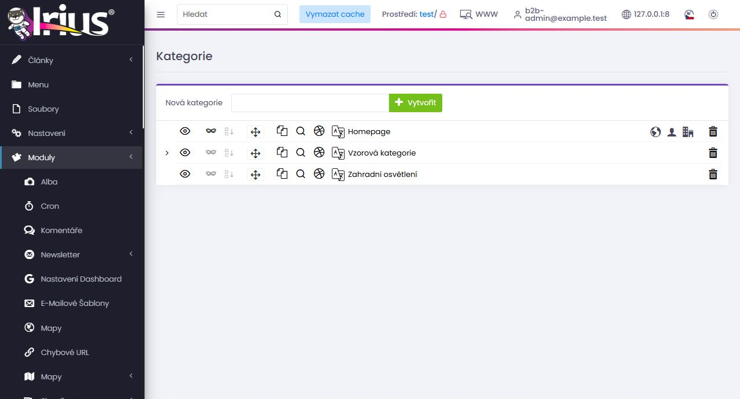The width and height of the screenshot is (740, 399).
Task: Copy the Vzorová kategorie category
Action: pos(282,152)
